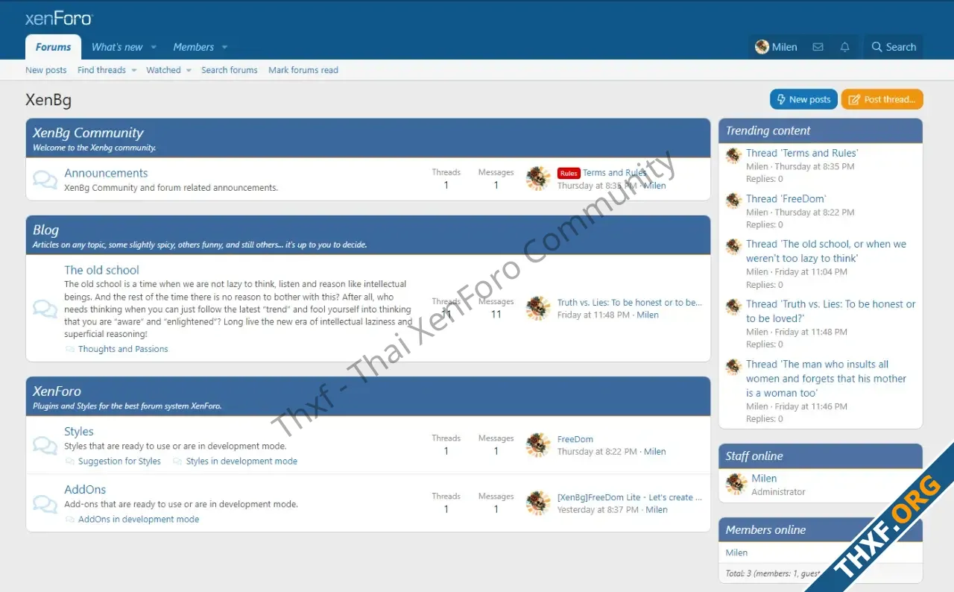
Task: Click the poster avatar in the AddOns row
Action: (x=538, y=503)
